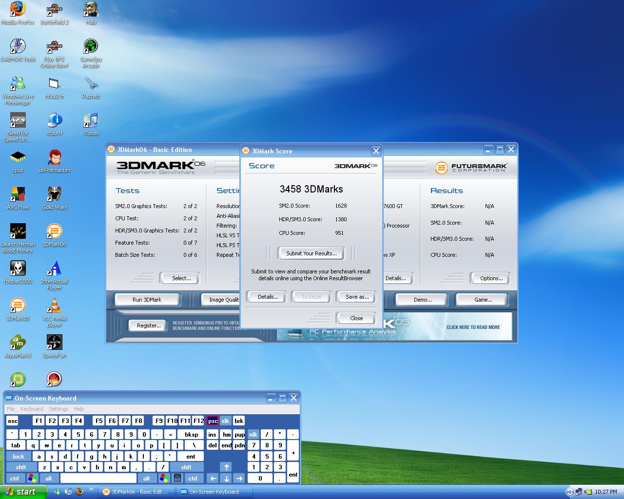Viewport: 624px width, 499px height.
Task: Open Need for Speed Underground icon
Action: [x=18, y=127]
